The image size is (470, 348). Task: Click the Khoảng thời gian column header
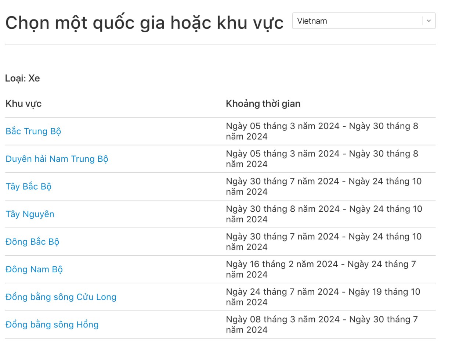263,104
